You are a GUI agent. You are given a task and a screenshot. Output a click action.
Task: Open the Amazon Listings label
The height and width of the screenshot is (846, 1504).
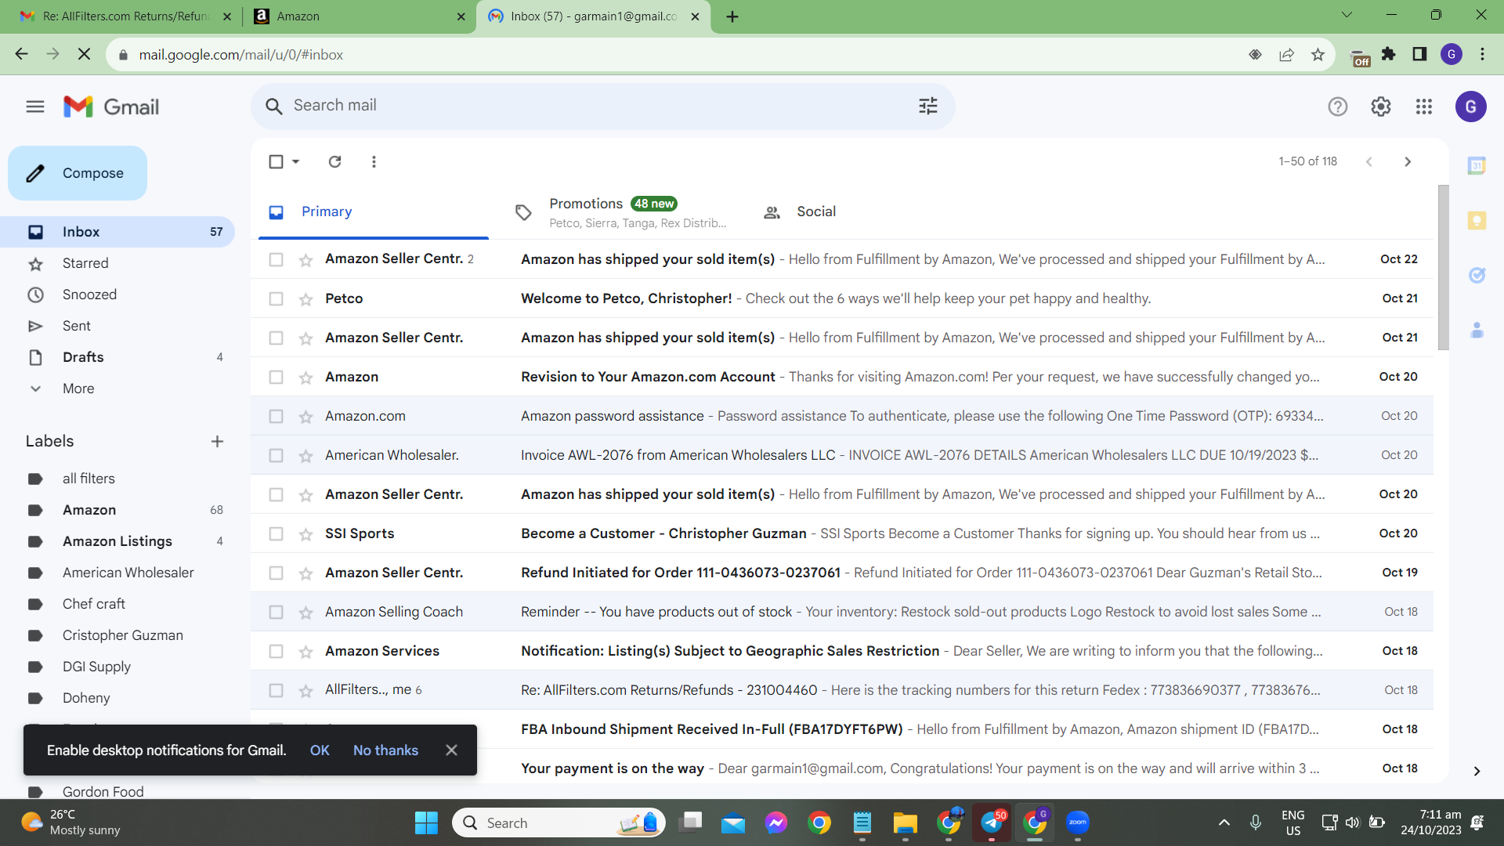pyautogui.click(x=117, y=541)
